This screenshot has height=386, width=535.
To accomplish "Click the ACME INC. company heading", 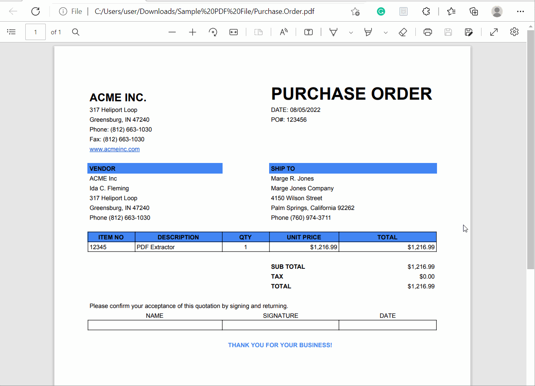I will click(x=118, y=98).
